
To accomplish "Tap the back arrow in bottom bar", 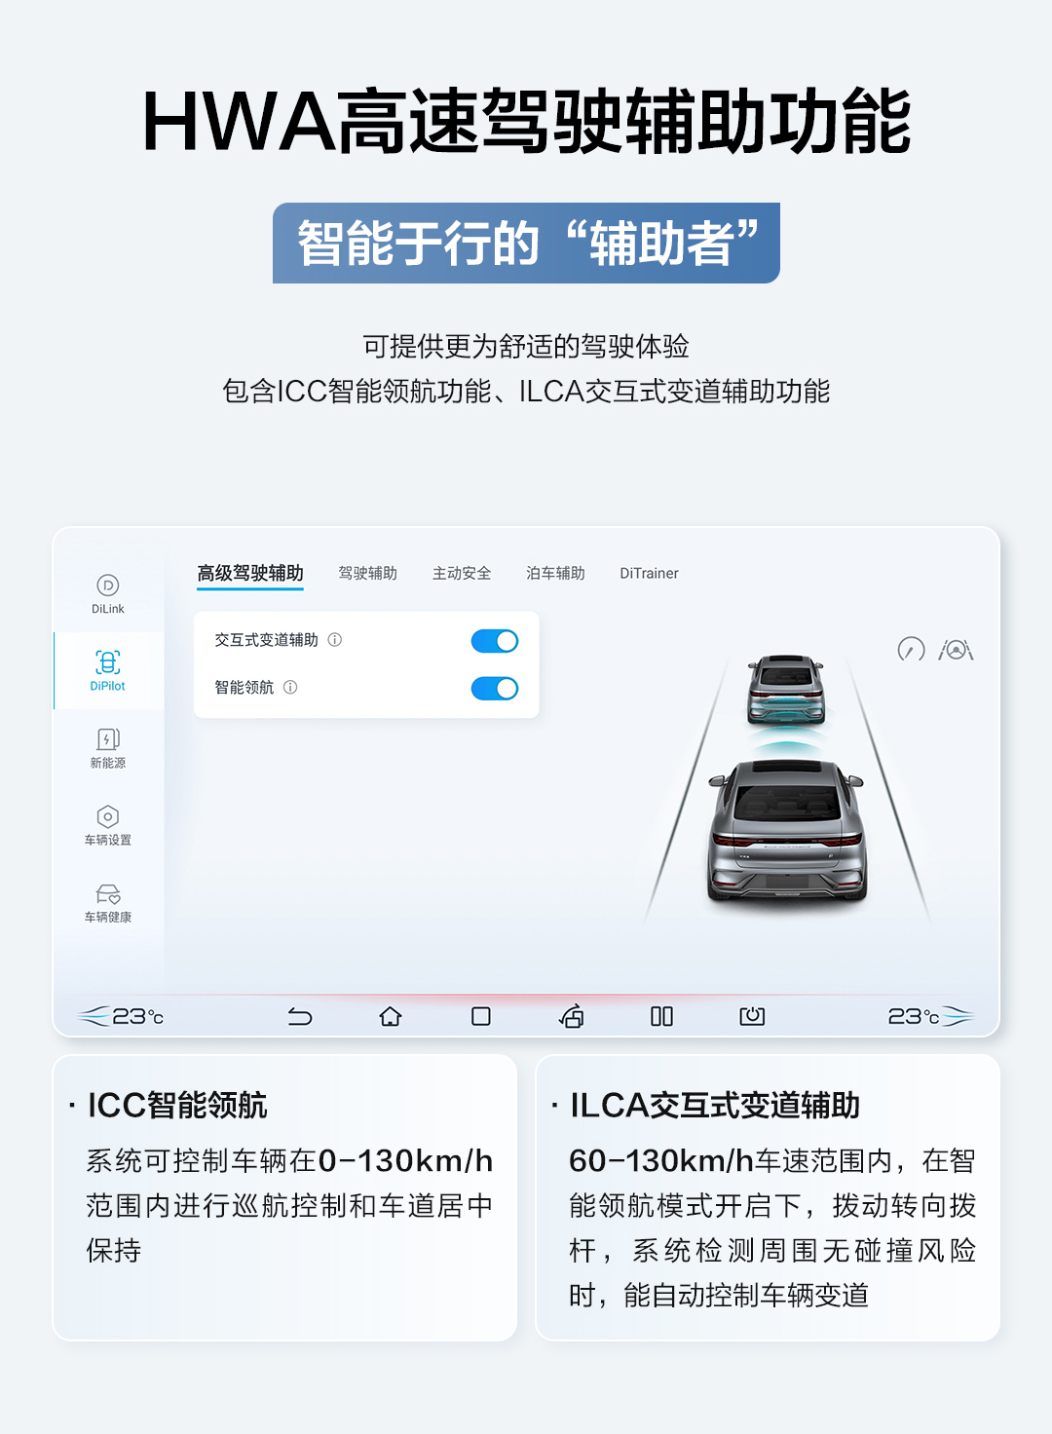I will (x=300, y=1017).
